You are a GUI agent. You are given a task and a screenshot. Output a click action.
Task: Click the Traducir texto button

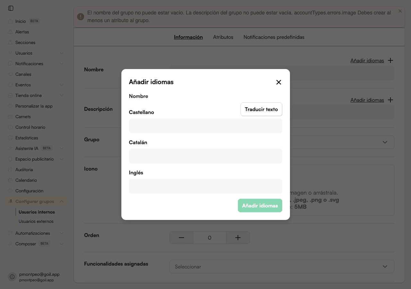click(x=261, y=109)
